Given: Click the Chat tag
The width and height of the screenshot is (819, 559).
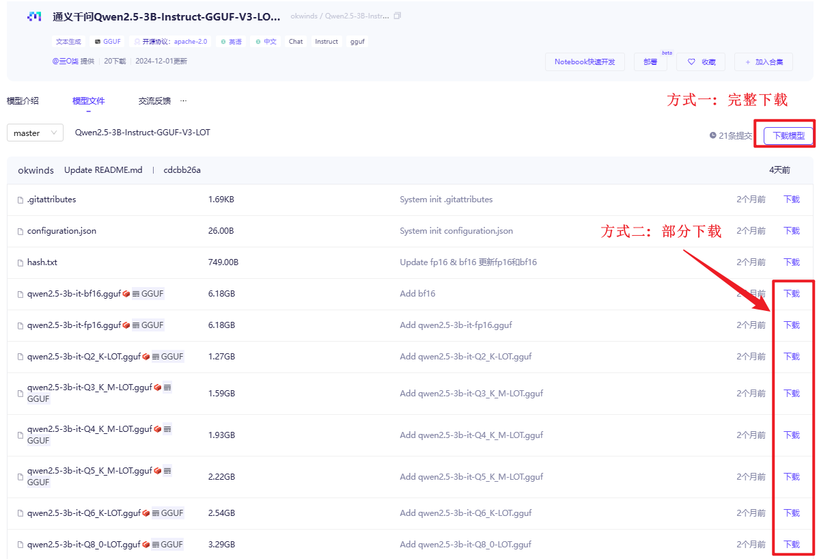Looking at the screenshot, I should (x=296, y=41).
